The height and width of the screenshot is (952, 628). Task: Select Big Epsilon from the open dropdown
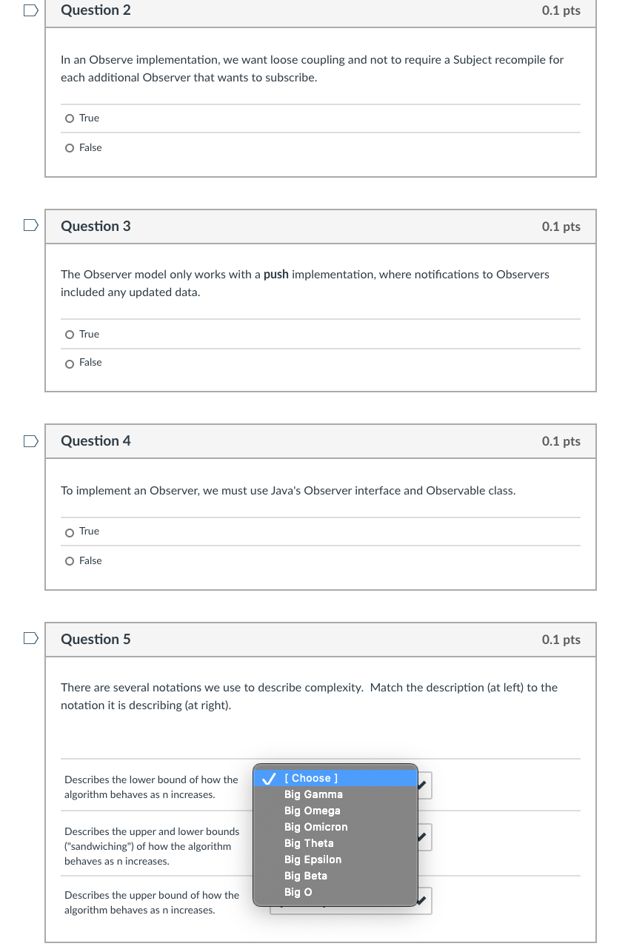pyautogui.click(x=313, y=859)
